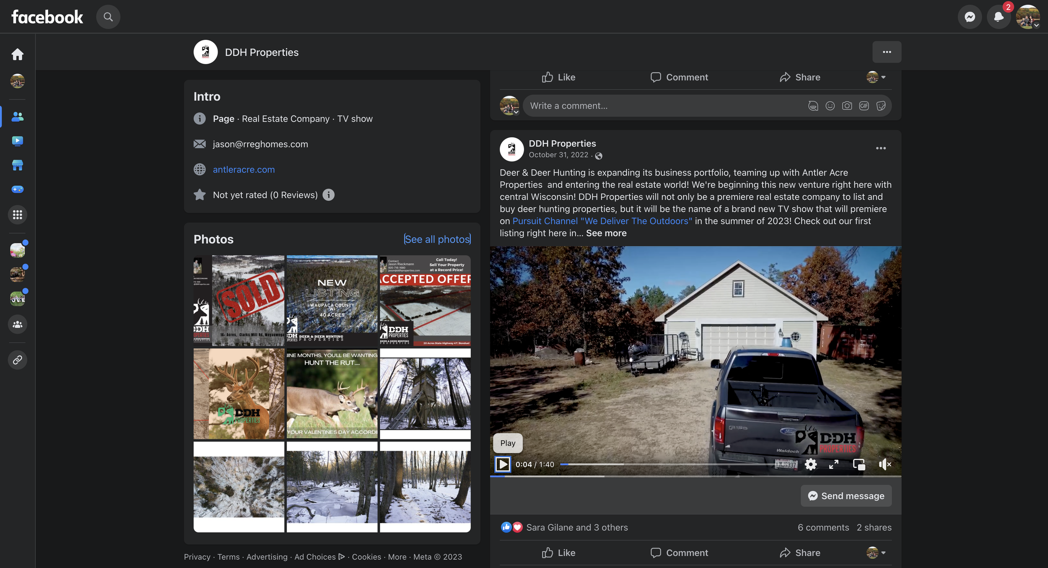The width and height of the screenshot is (1048, 568).
Task: Click the Send message button
Action: [846, 496]
